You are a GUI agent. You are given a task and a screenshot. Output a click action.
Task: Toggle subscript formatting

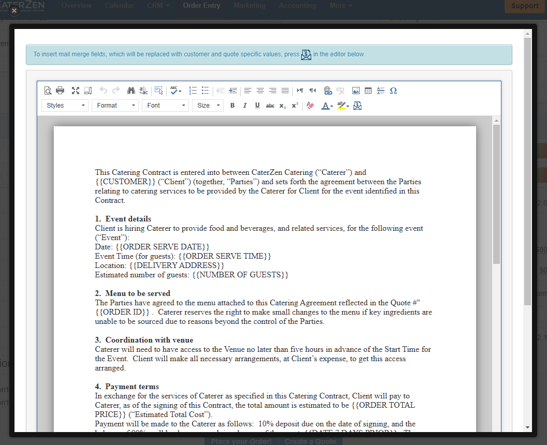point(283,106)
